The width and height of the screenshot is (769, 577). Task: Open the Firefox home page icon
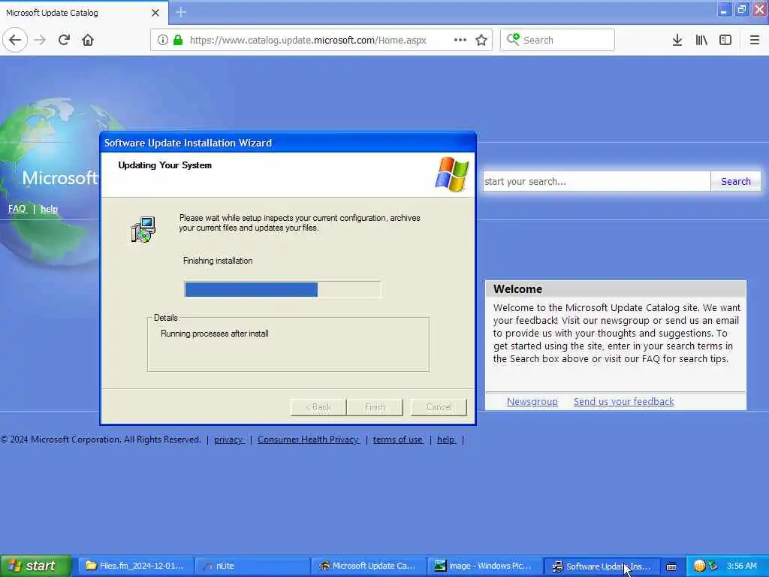(x=88, y=40)
